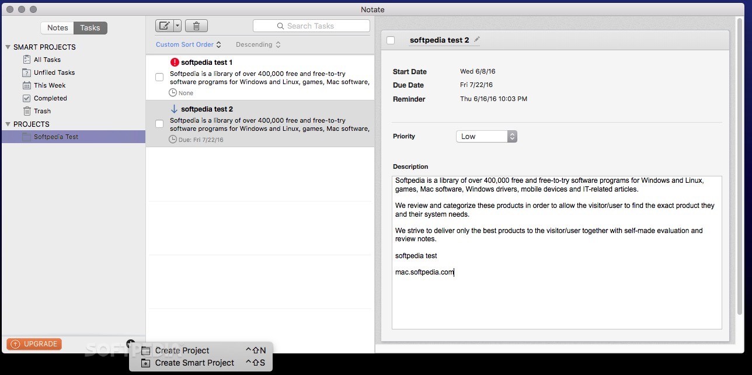The height and width of the screenshot is (375, 752).
Task: Mark detail pane task as complete
Action: pos(391,40)
